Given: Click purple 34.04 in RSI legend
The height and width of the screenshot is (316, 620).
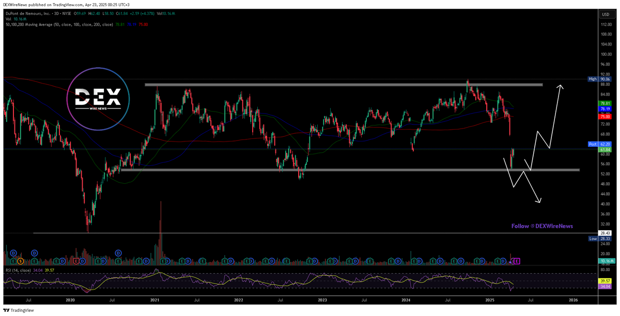Looking at the screenshot, I should (38, 270).
